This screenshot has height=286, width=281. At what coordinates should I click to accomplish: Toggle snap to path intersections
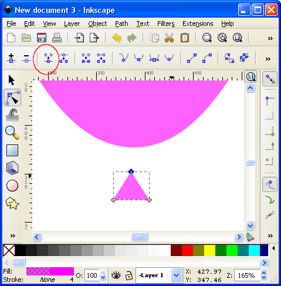coord(270,215)
